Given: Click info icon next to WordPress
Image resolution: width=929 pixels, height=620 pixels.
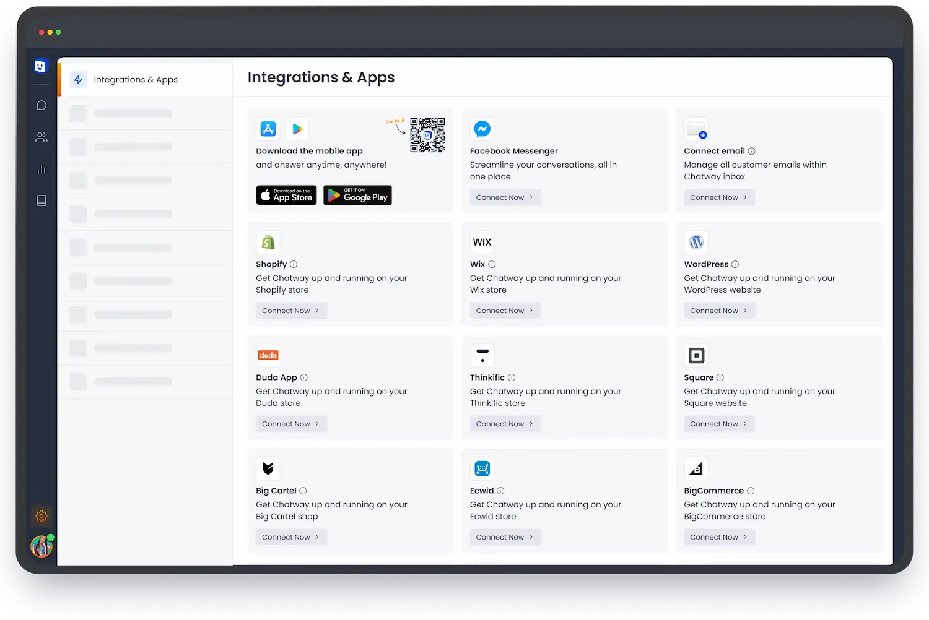Looking at the screenshot, I should coord(735,264).
